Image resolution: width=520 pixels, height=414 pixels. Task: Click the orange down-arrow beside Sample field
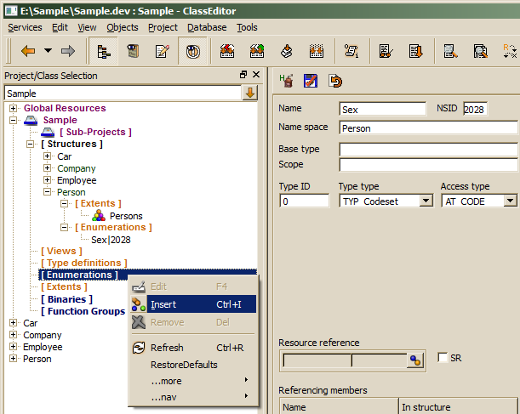[250, 93]
